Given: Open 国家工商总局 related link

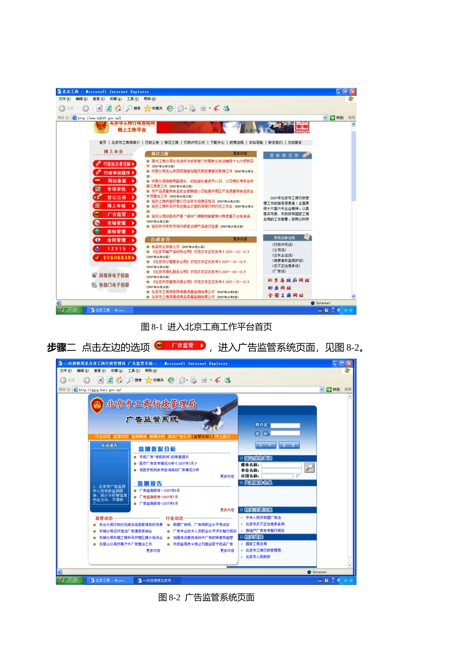Looking at the screenshot, I should [256, 544].
